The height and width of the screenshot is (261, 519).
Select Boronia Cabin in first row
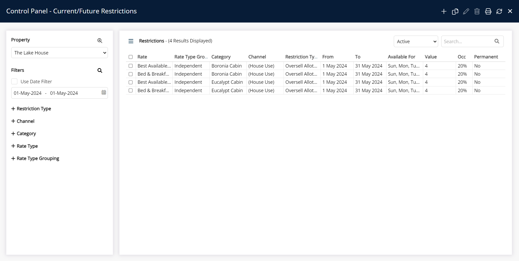[227, 66]
